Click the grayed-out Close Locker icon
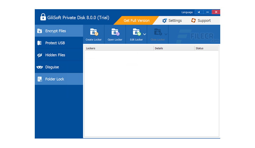 (x=158, y=32)
